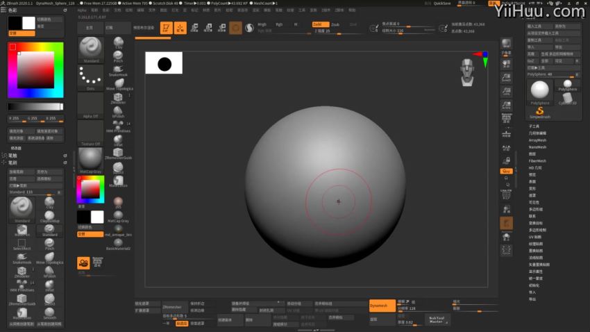Expand the NanoMesh subpalette
Image resolution: width=590 pixels, height=332 pixels.
[x=537, y=147]
